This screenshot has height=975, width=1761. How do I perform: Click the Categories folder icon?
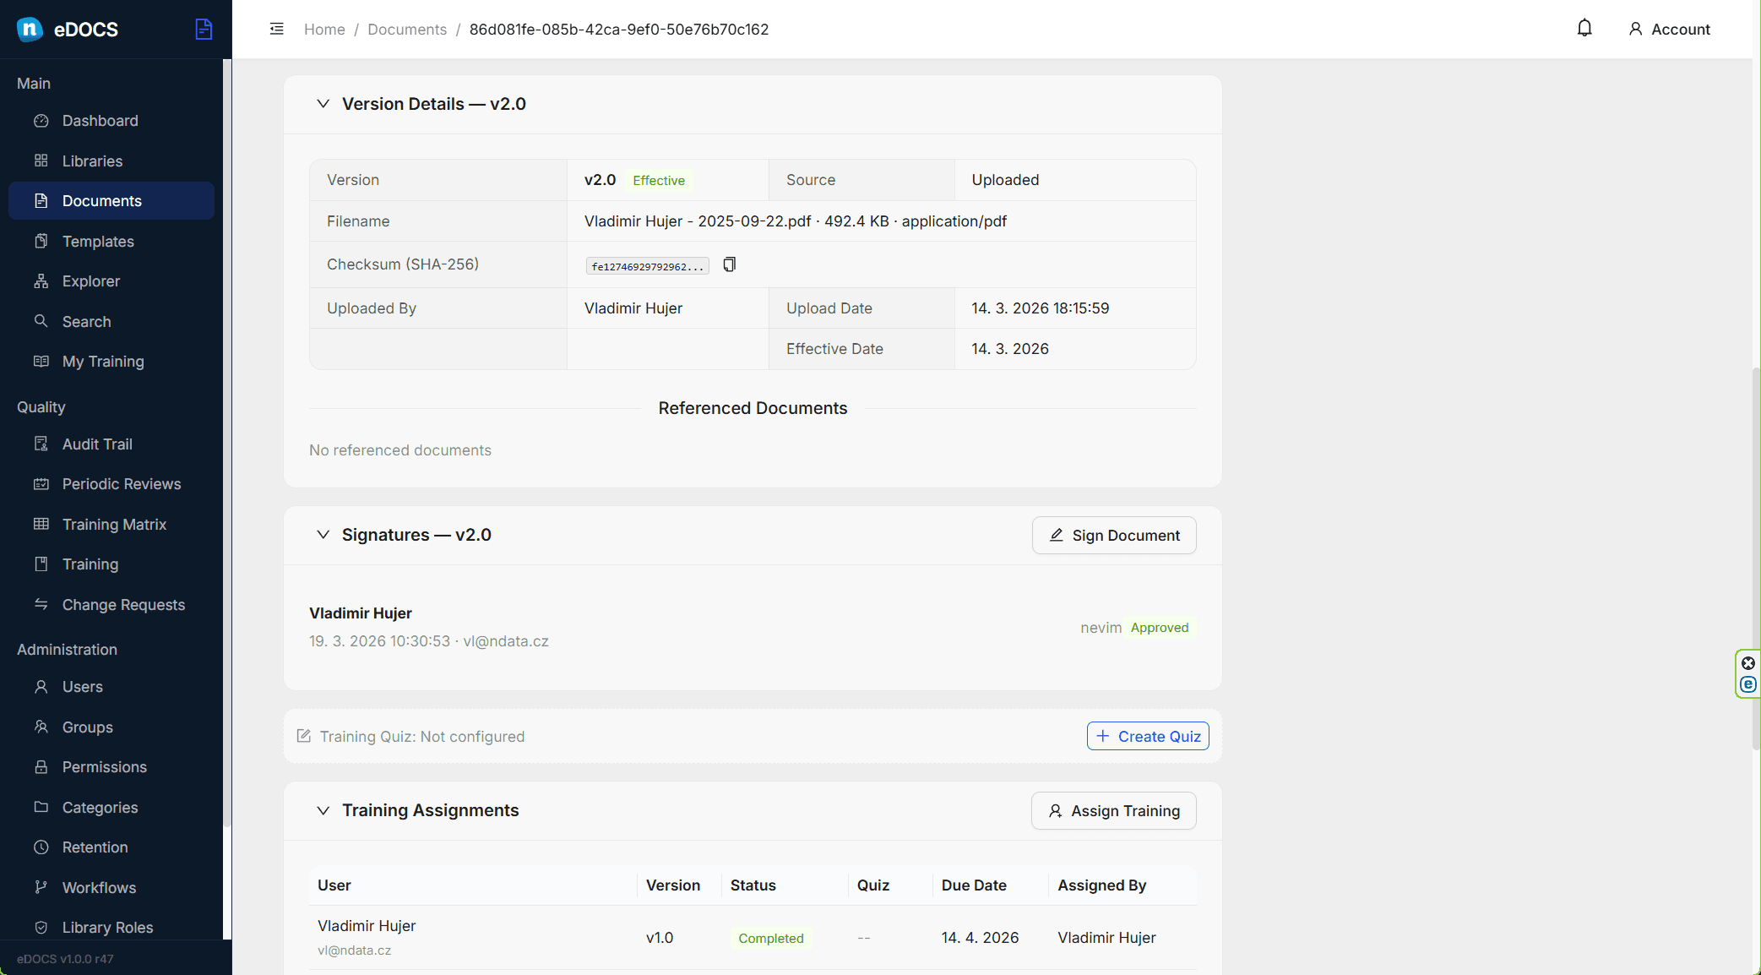click(41, 807)
